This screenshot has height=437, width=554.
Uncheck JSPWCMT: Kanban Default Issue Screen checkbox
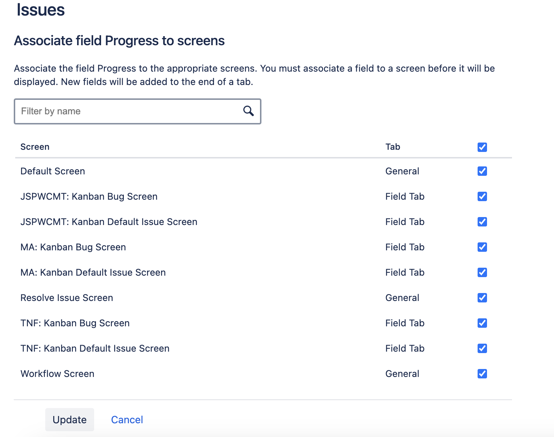(x=482, y=222)
